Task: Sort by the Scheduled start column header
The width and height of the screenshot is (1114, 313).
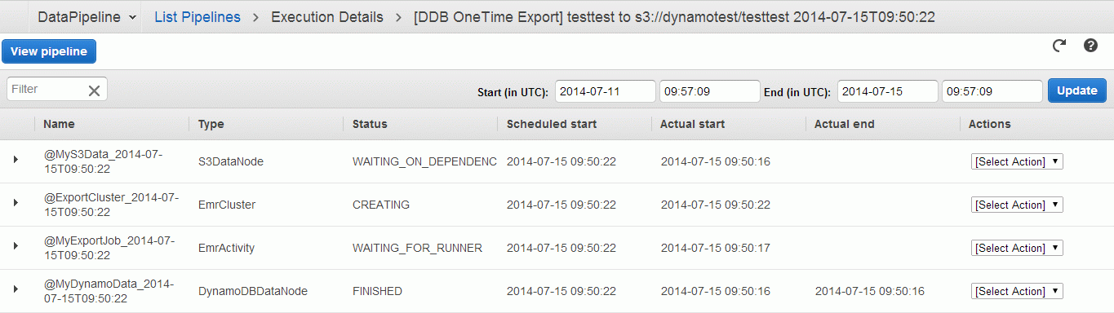Action: tap(552, 124)
